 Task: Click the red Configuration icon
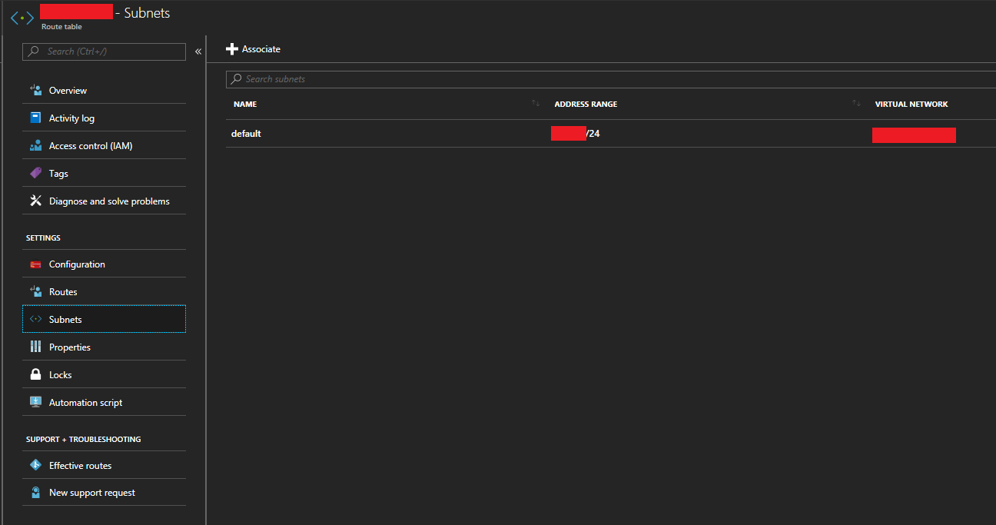click(x=35, y=264)
